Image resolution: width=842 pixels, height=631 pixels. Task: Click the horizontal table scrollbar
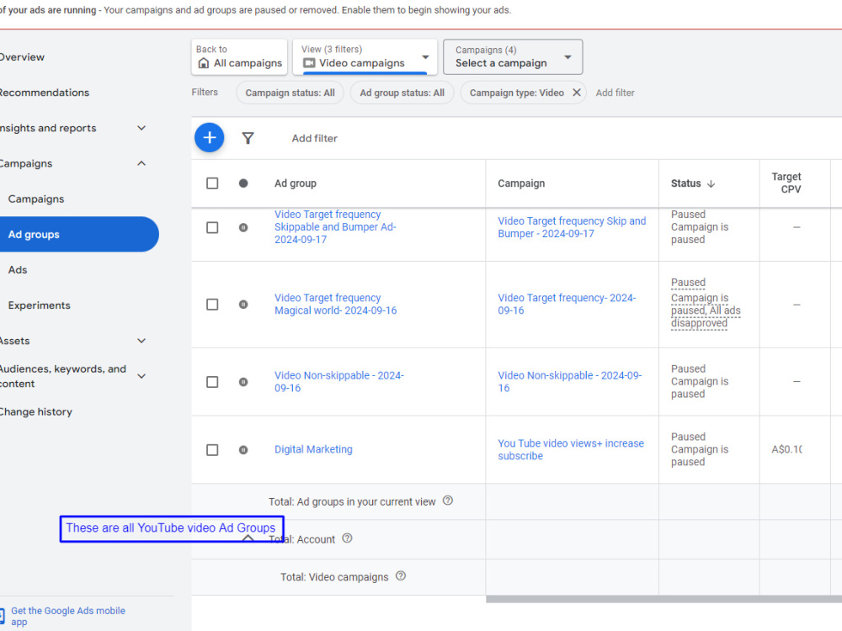(x=663, y=599)
